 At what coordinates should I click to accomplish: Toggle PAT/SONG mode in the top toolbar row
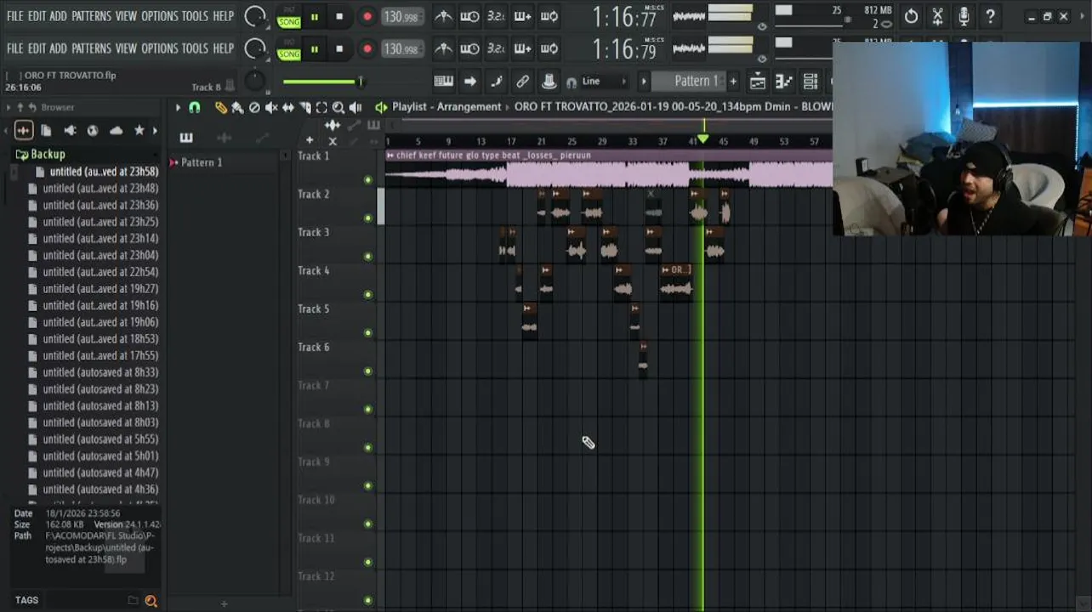[x=289, y=17]
